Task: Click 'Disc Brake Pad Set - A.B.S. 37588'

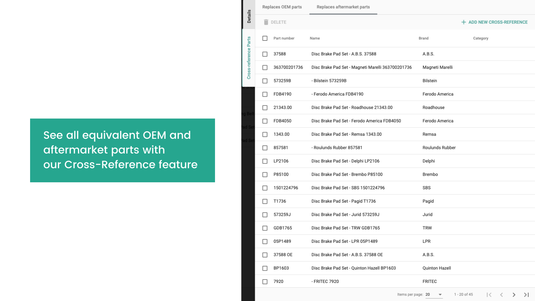Action: (x=344, y=54)
